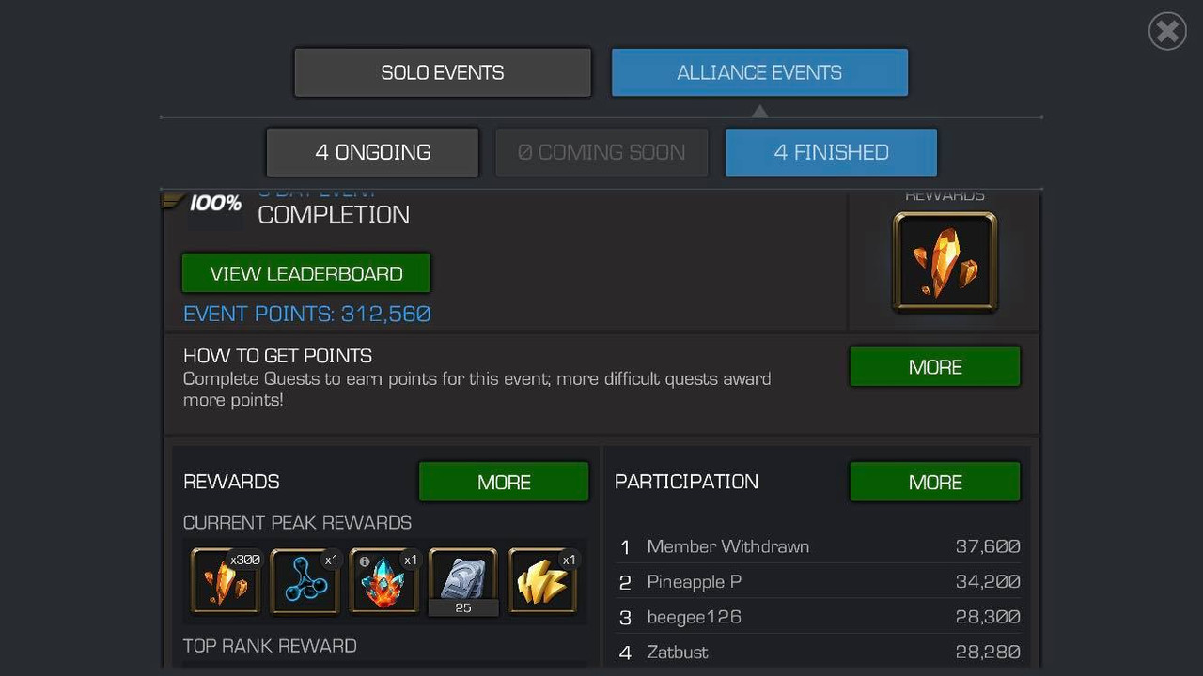Tap the blue-orange crystal x1 reward icon
This screenshot has height=676, width=1203.
[384, 581]
